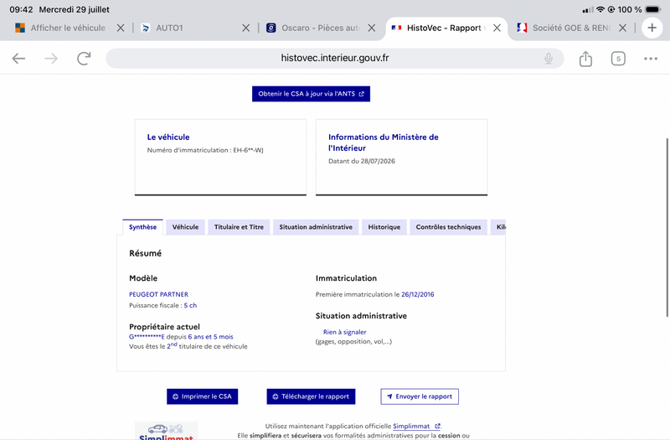Close the Afficher le véhicule tab
670x440 pixels.
click(121, 28)
